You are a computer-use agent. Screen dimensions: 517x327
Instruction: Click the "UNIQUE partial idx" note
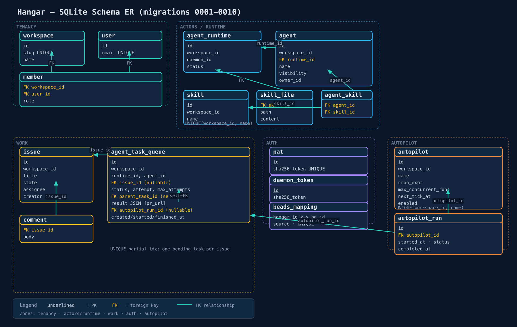click(170, 249)
